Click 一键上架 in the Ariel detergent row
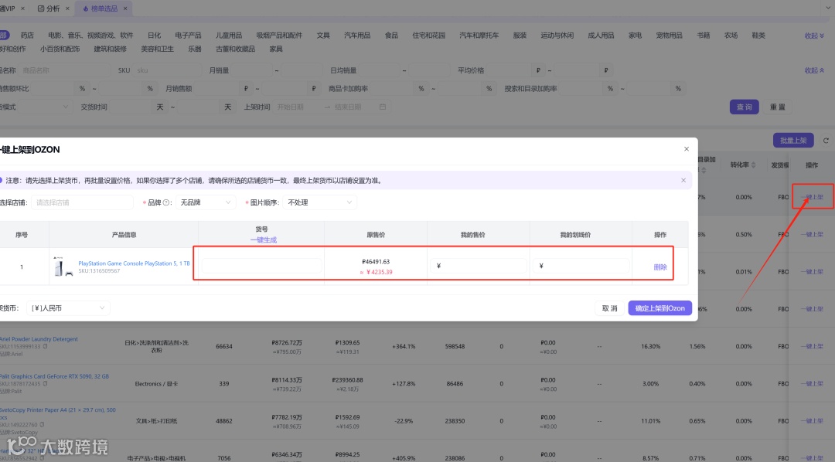Screen dimensions: 835x462 click(812, 346)
